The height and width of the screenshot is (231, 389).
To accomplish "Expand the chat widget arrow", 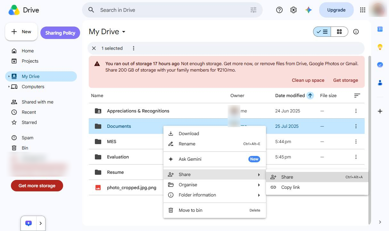I will click(x=40, y=223).
